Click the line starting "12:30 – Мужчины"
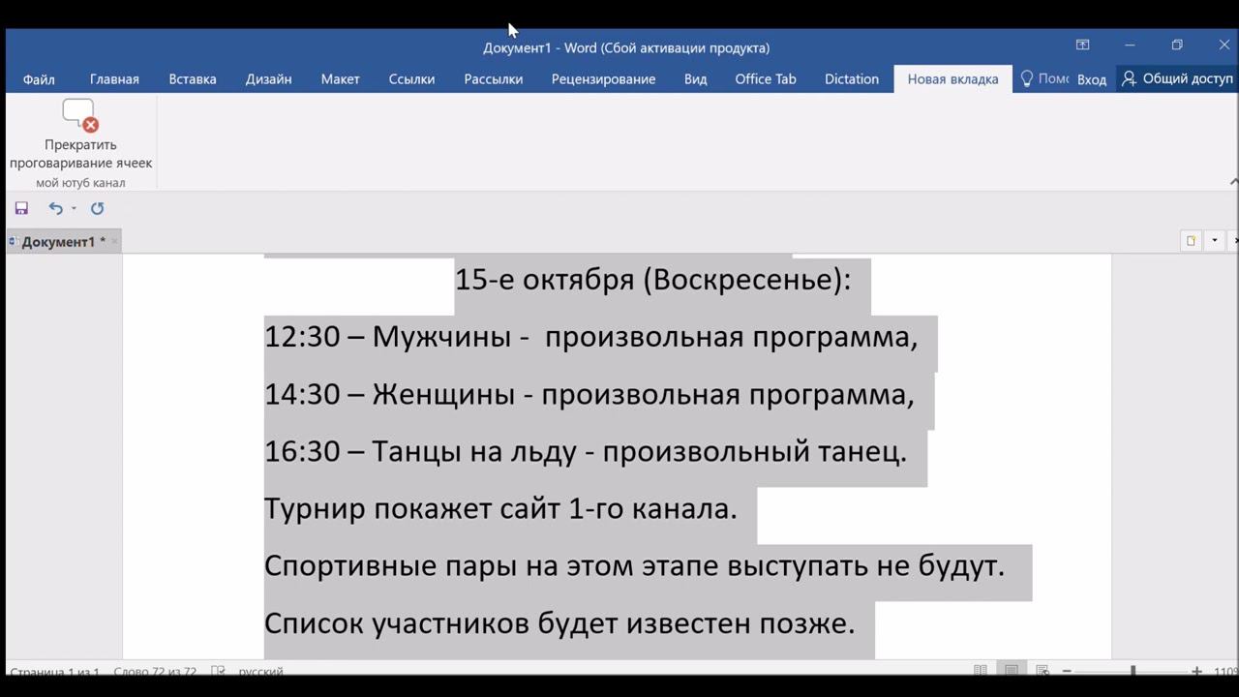Screen dimensions: 1239x697 tap(590, 337)
